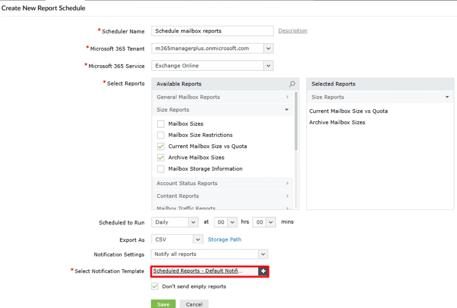Add a new notification template
The image size is (457, 308).
point(263,271)
